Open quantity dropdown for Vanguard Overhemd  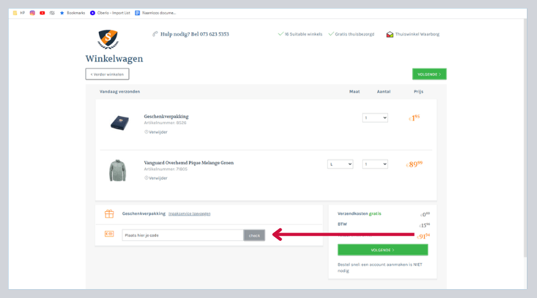[x=375, y=164]
